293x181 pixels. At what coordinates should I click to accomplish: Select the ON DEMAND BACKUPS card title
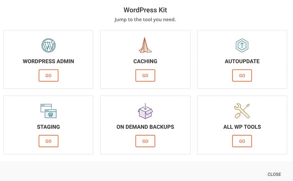coord(145,127)
